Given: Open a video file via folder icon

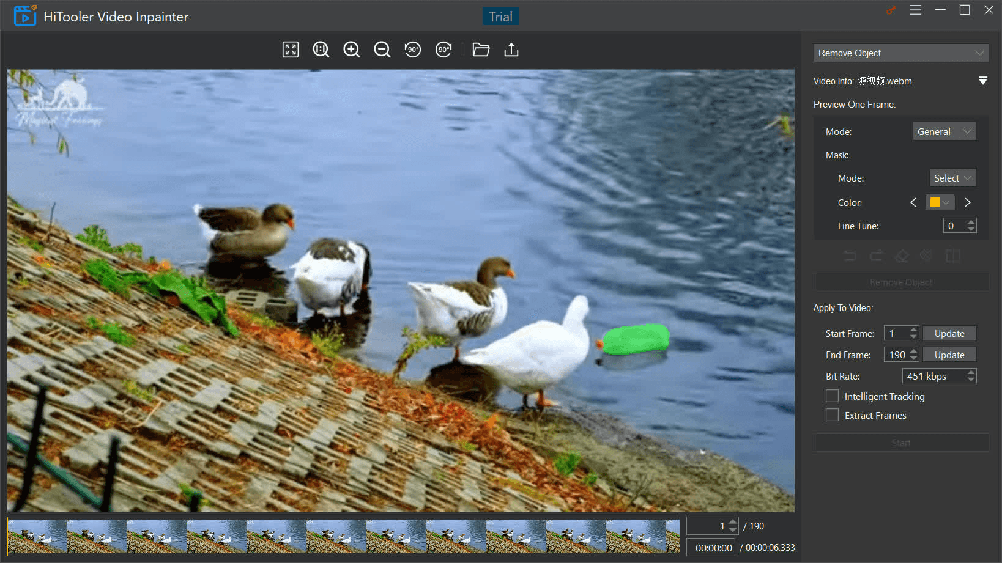Looking at the screenshot, I should pos(481,50).
